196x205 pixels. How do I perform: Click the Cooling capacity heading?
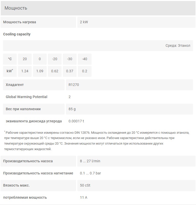[17, 34]
